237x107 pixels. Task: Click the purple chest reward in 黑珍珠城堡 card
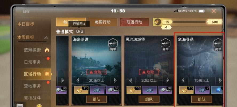(x=150, y=90)
